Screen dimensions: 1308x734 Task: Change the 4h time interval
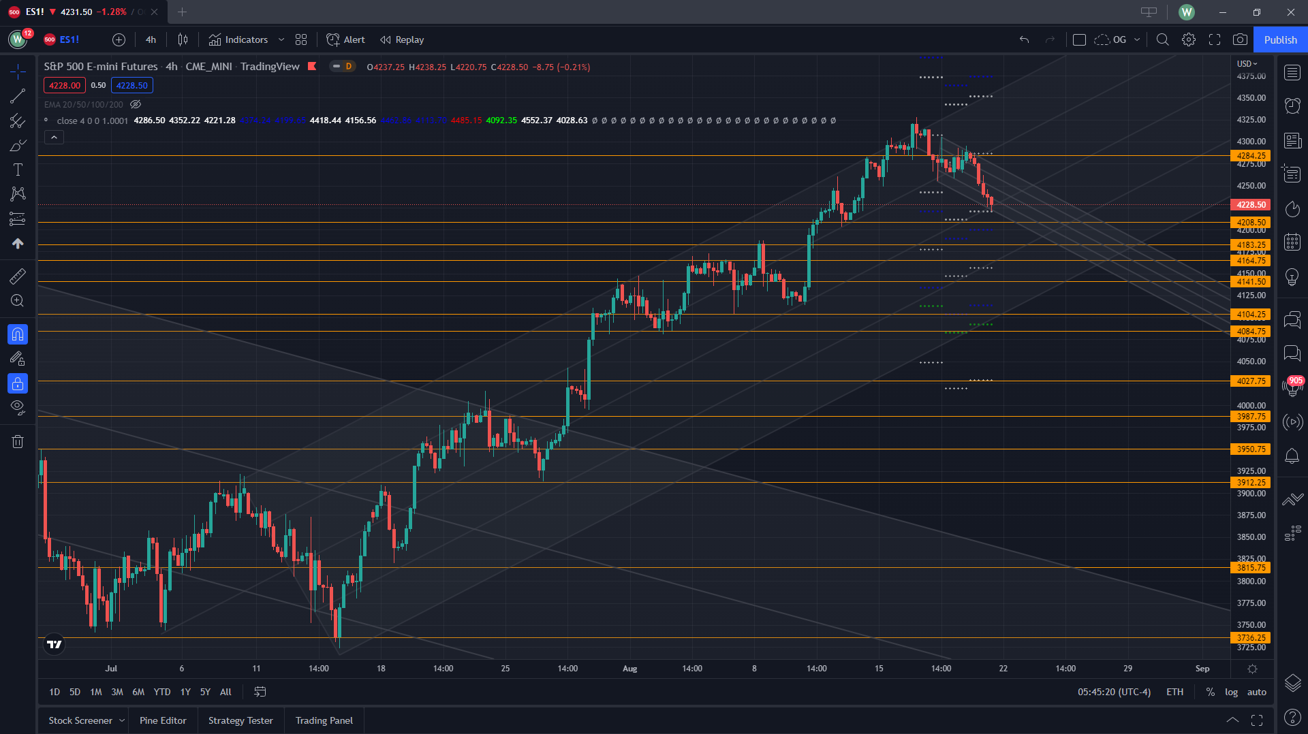[151, 39]
